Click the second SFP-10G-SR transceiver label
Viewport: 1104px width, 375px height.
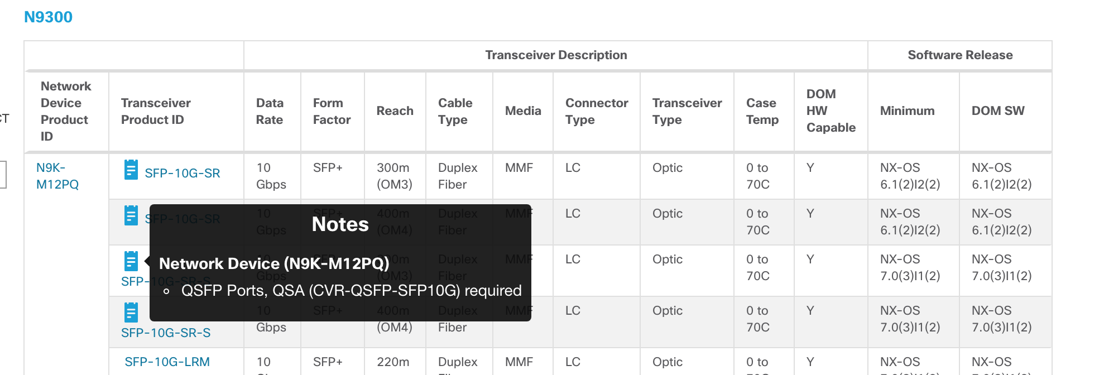coord(183,218)
